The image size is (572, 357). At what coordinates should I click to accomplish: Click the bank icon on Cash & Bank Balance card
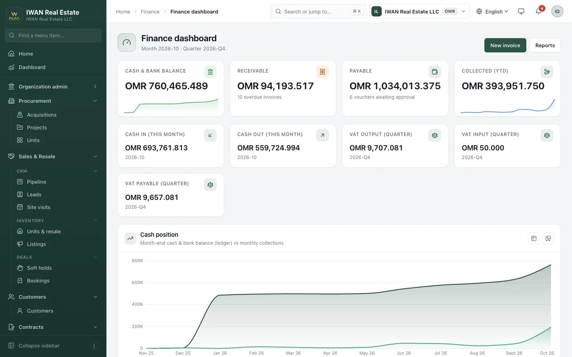coord(210,72)
